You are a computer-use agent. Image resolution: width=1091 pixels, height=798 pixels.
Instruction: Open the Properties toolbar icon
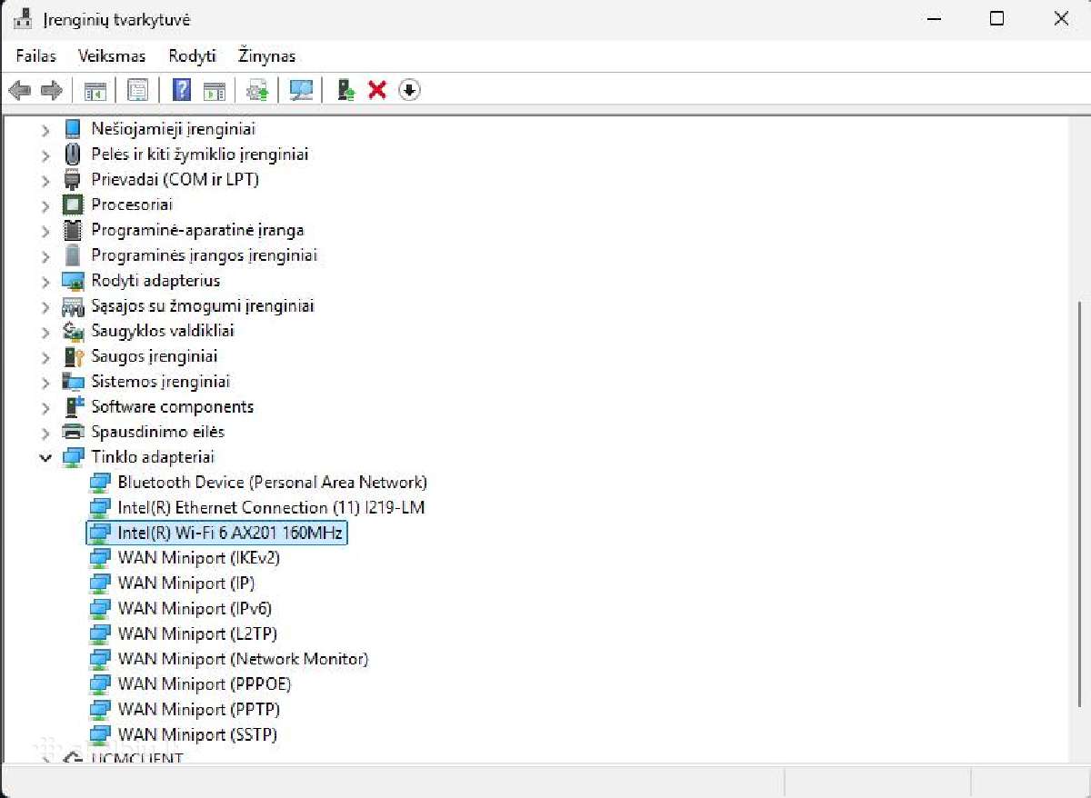pyautogui.click(x=138, y=90)
